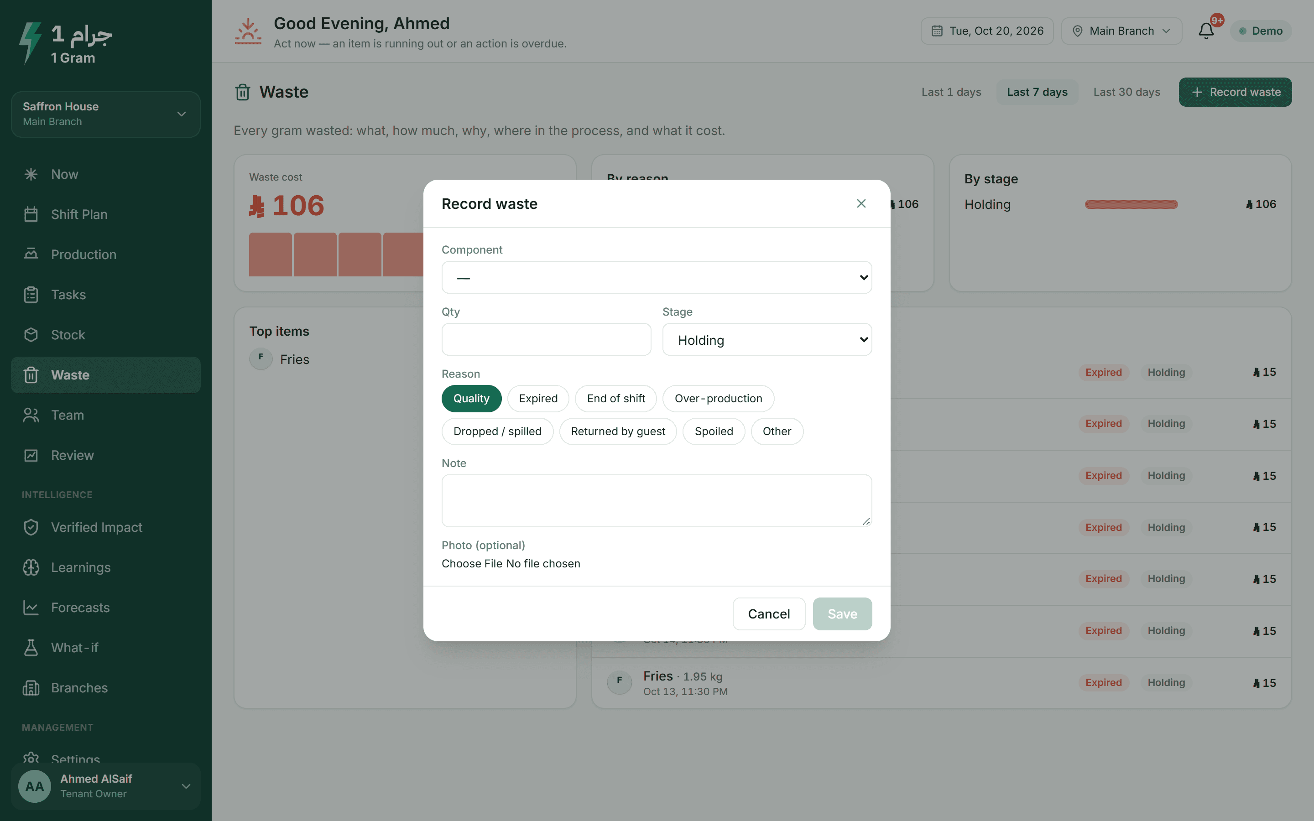Screen dimensions: 1314x821
Task: Select the Dropped / spilled reason
Action: tap(497, 431)
